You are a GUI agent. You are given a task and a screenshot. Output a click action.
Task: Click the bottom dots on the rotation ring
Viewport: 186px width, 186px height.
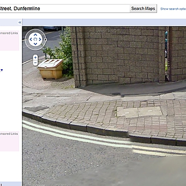click(35, 49)
